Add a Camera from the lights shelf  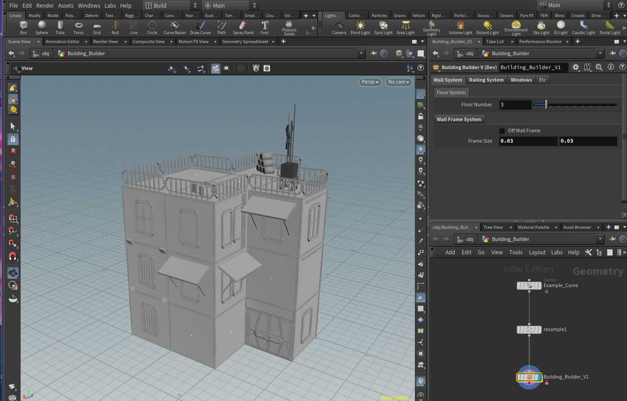click(339, 28)
